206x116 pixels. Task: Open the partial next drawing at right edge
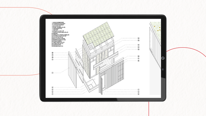pyautogui.click(x=155, y=58)
